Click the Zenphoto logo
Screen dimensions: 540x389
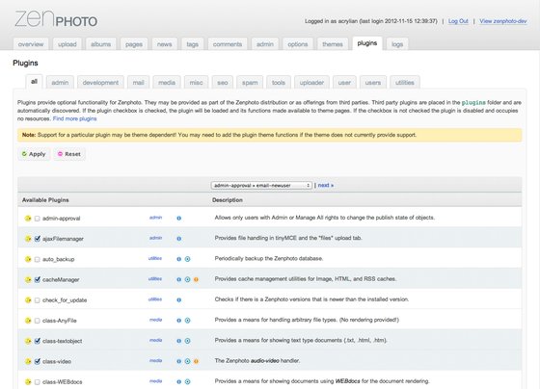point(56,18)
